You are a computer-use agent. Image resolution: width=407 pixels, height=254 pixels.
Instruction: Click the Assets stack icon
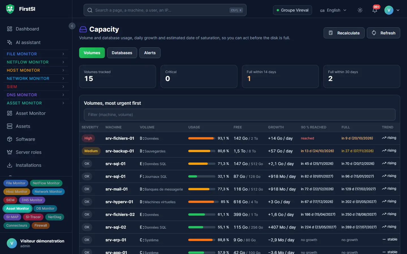[x=10, y=126]
